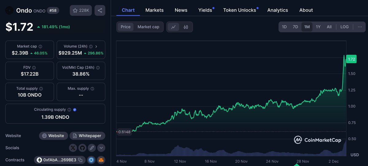368x166 pixels.
Task: Click the Ondo logo icon
Action: [10, 10]
